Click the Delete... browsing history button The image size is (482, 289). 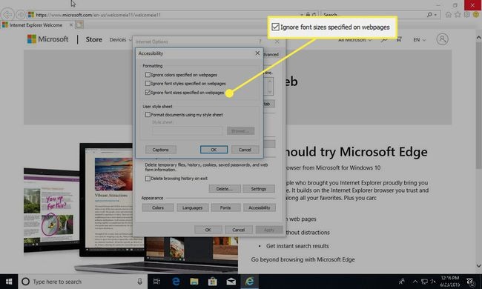(x=224, y=188)
